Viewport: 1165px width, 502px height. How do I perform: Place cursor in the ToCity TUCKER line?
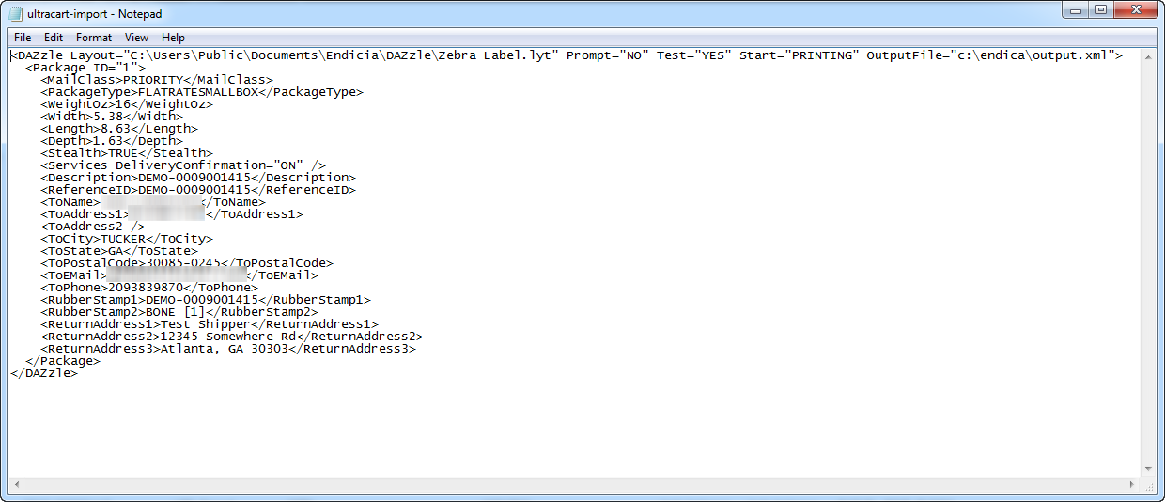click(127, 239)
